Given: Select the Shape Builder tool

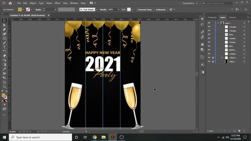Looking at the screenshot, I should 4,60.
